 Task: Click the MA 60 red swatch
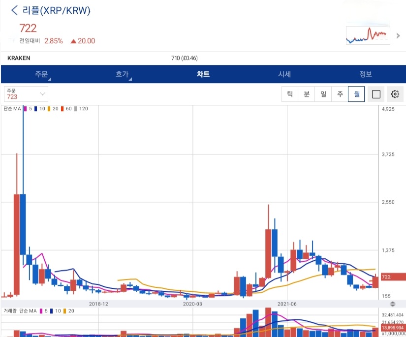click(62, 109)
